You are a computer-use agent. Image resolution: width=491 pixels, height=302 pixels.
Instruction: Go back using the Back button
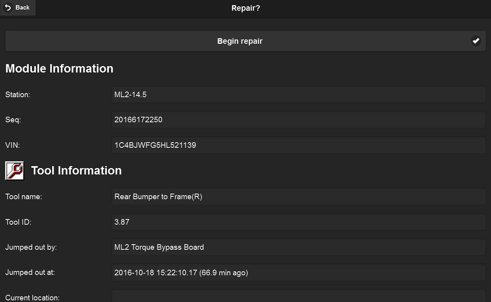pos(18,8)
